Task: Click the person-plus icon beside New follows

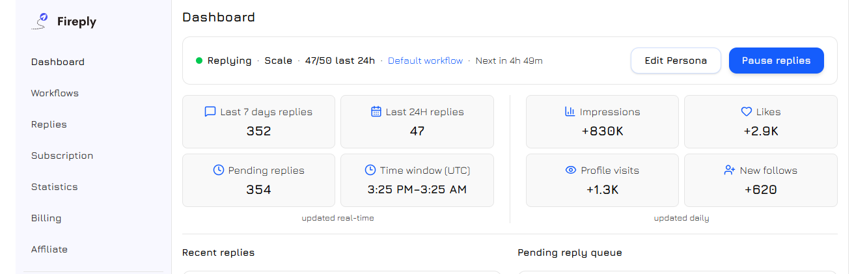Action: [730, 171]
